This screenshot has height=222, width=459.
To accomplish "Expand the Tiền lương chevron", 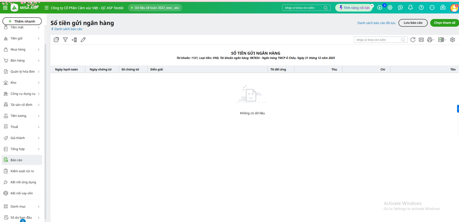I will click(x=39, y=116).
